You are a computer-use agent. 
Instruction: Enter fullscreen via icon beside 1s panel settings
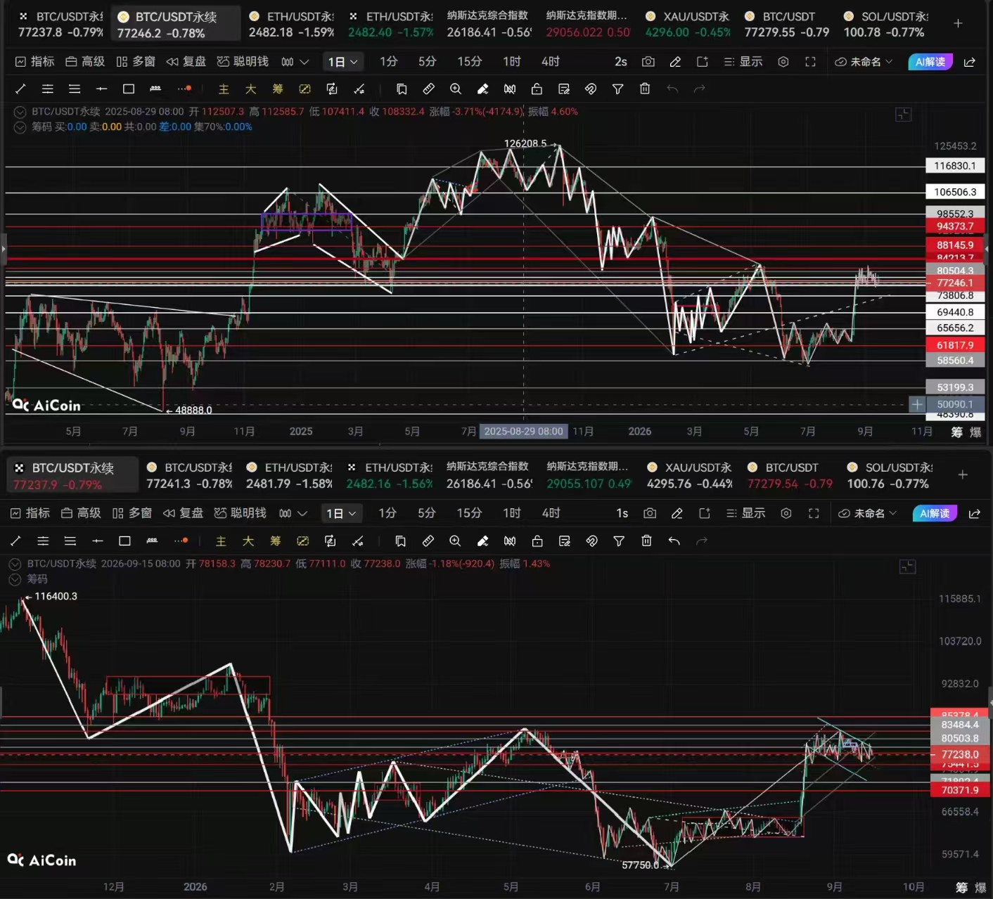tap(814, 514)
